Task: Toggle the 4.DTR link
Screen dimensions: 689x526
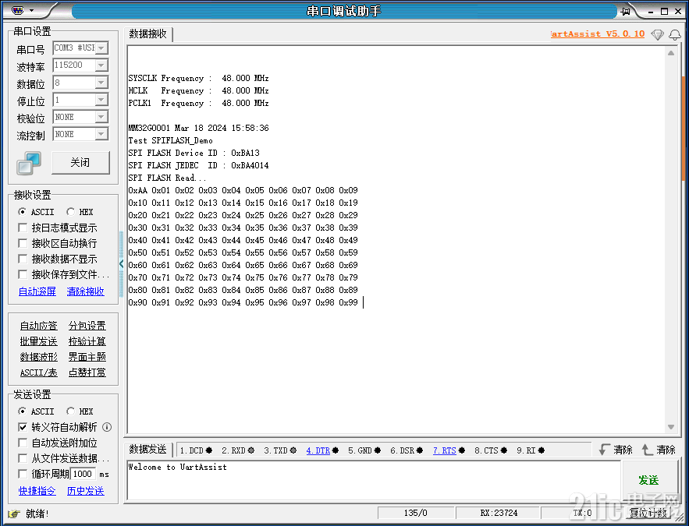Action: pyautogui.click(x=318, y=450)
